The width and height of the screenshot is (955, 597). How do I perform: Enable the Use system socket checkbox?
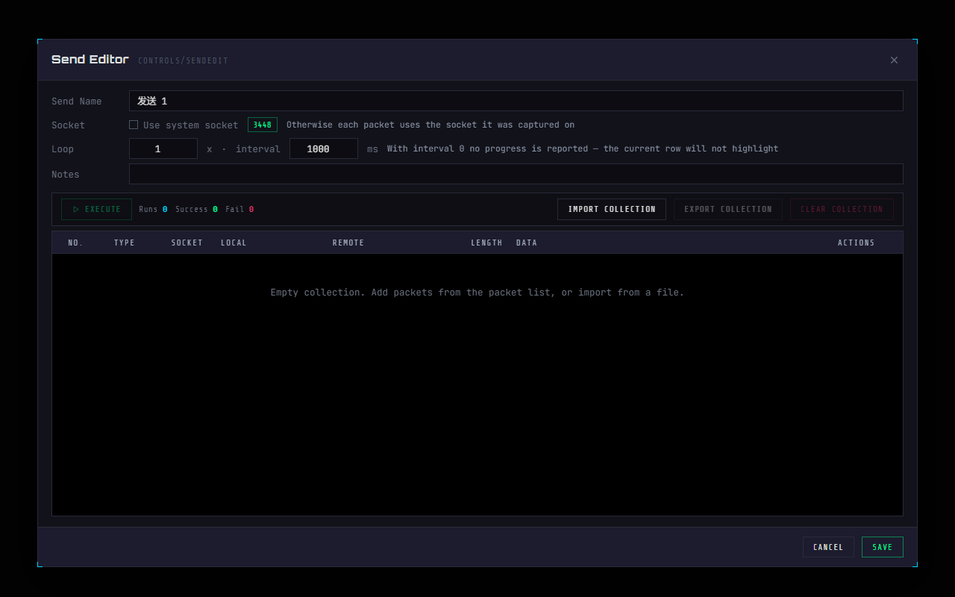(x=134, y=125)
